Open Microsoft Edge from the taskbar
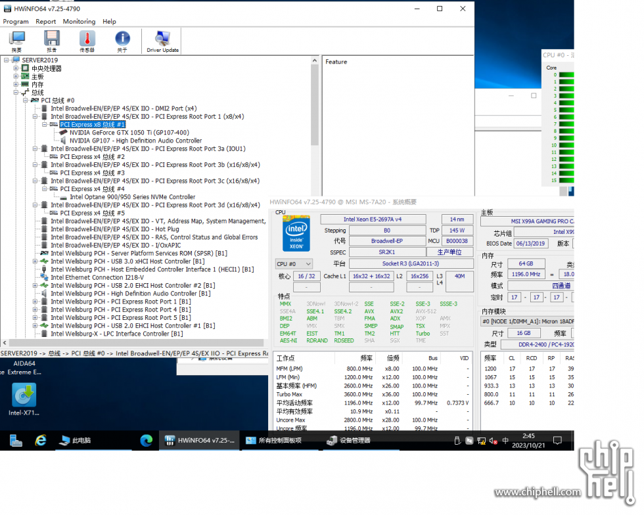This screenshot has height=515, width=644. 146,440
